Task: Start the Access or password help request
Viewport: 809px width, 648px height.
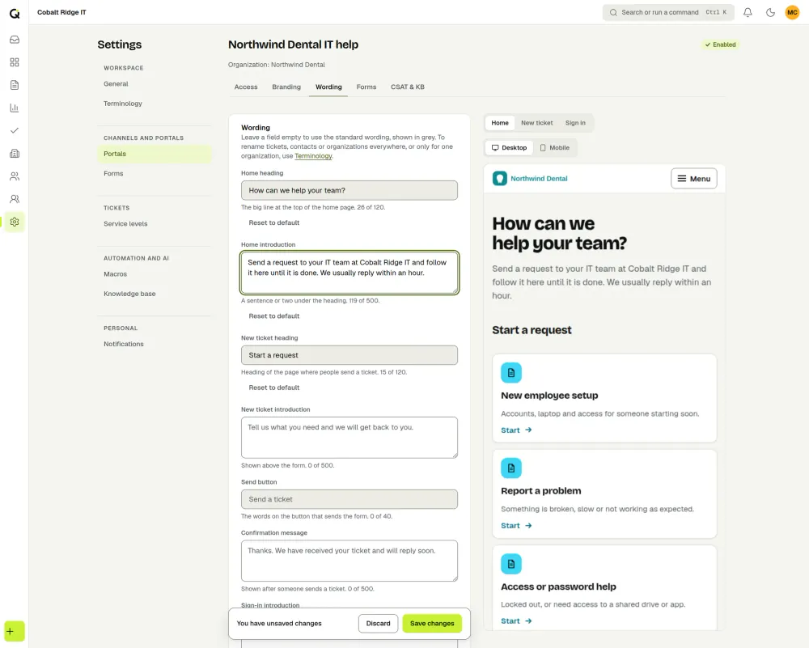Action: point(516,621)
